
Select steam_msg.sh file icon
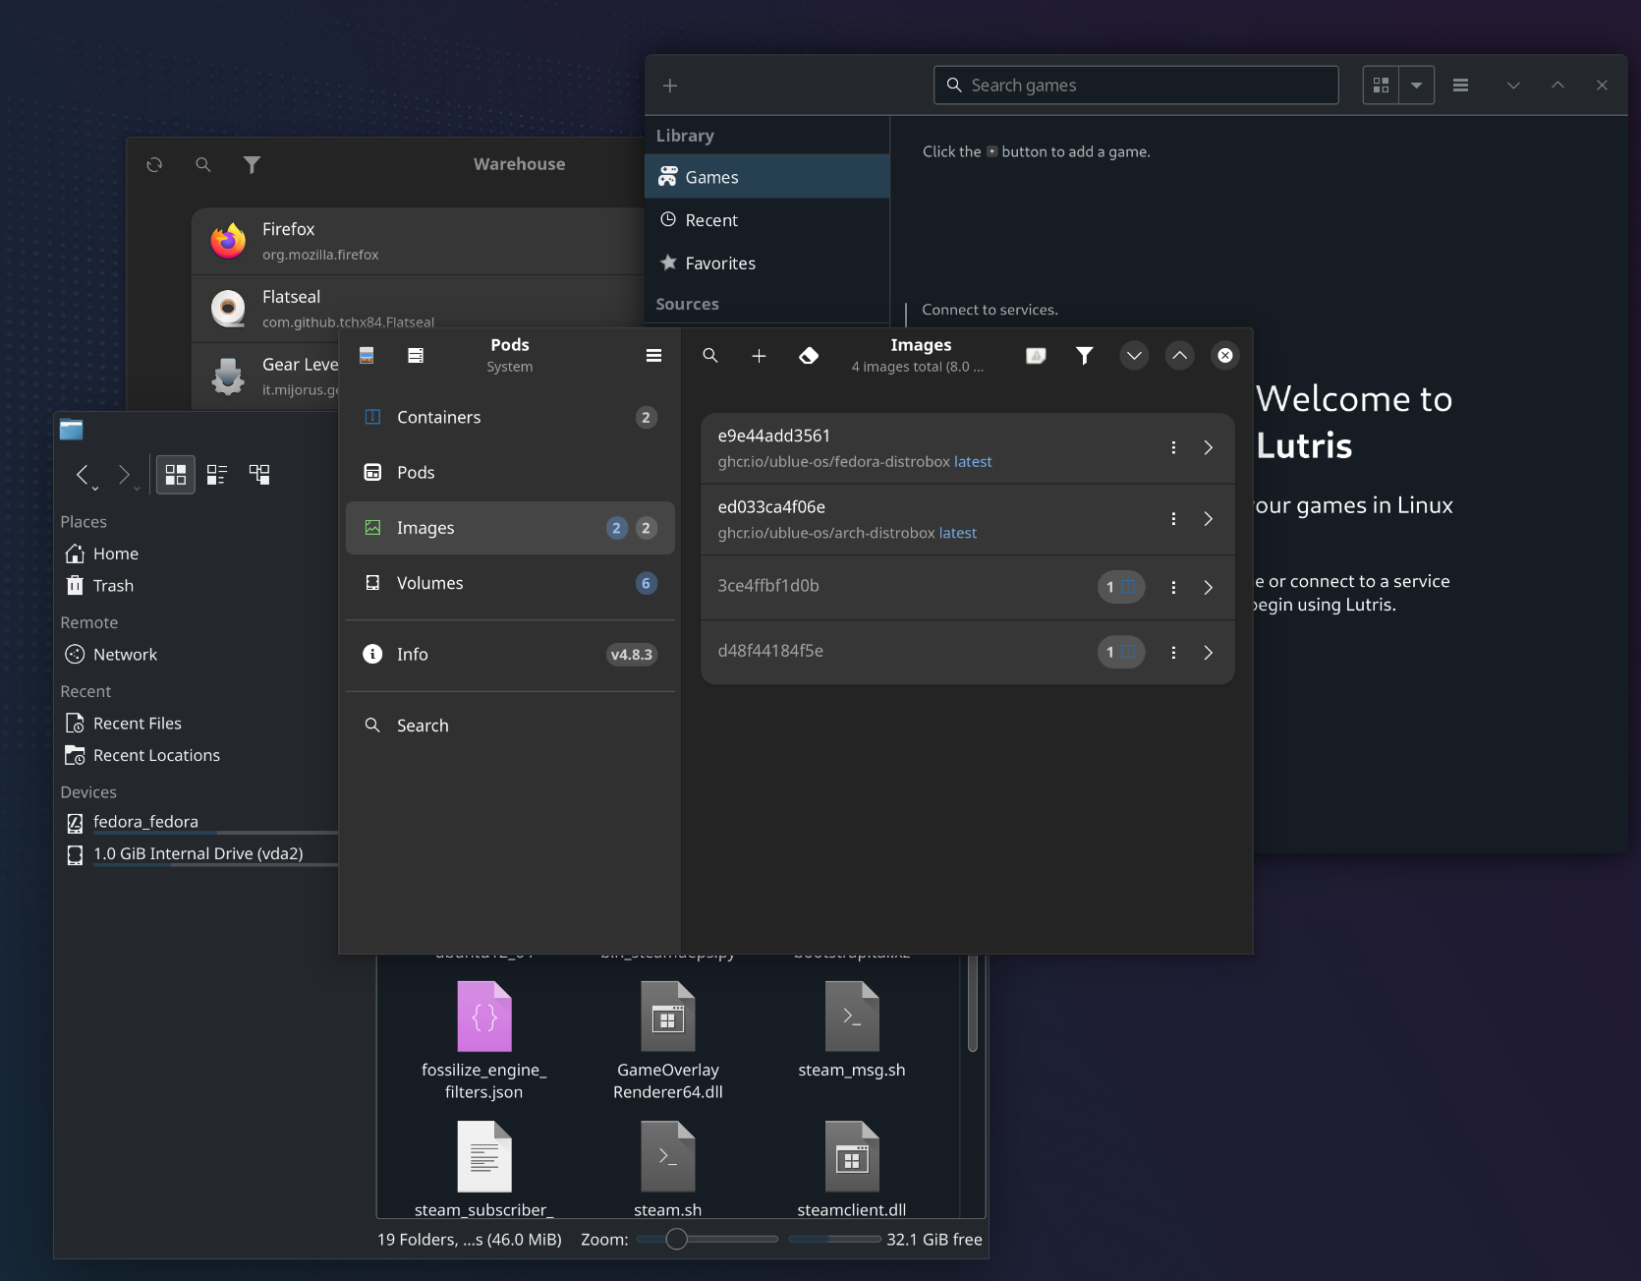(x=852, y=1017)
